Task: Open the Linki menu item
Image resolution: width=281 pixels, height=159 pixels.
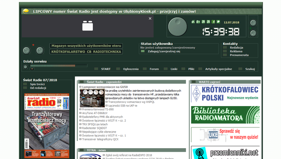Action: coord(174,69)
